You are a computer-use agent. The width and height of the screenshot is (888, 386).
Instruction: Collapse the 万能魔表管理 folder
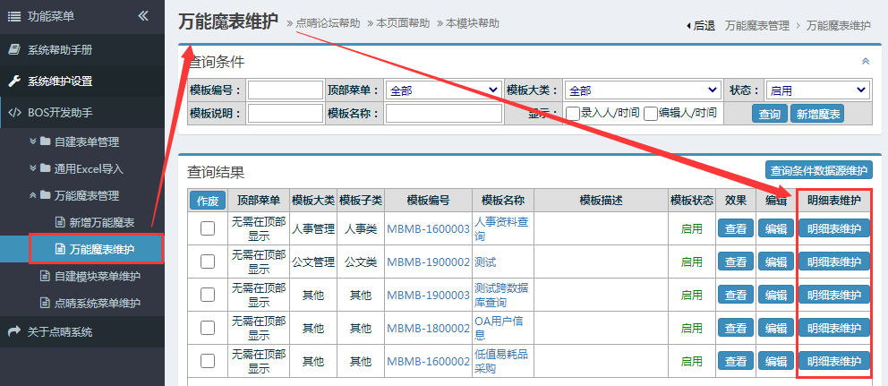tap(86, 195)
